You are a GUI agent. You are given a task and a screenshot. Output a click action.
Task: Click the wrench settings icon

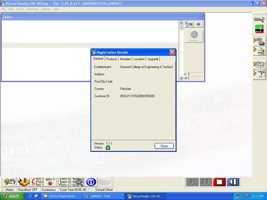pyautogui.click(x=259, y=19)
